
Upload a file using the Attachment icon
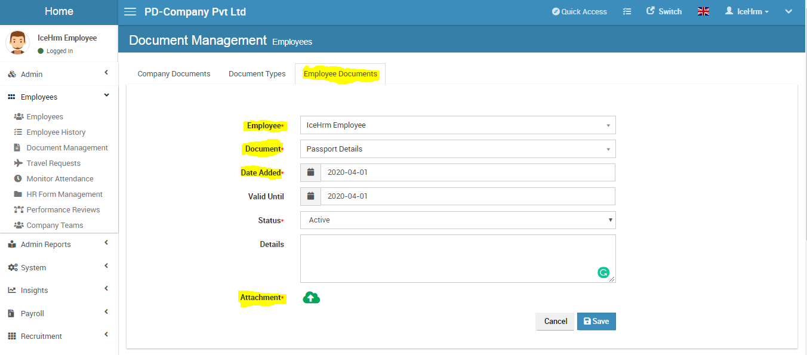(x=311, y=297)
